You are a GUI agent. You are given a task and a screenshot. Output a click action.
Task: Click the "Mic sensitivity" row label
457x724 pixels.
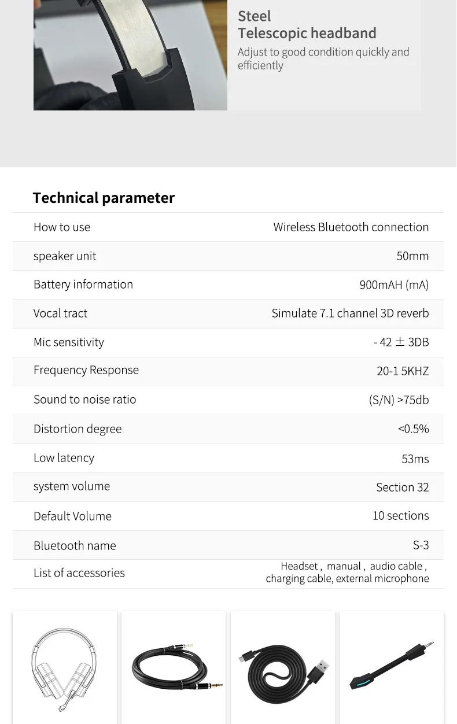pyautogui.click(x=69, y=342)
